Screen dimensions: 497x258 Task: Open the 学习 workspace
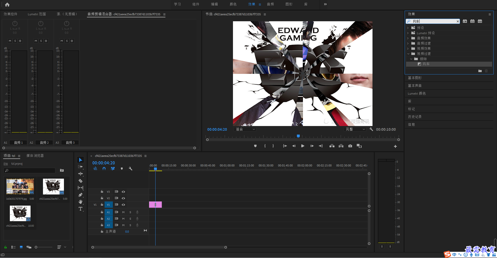coord(177,4)
